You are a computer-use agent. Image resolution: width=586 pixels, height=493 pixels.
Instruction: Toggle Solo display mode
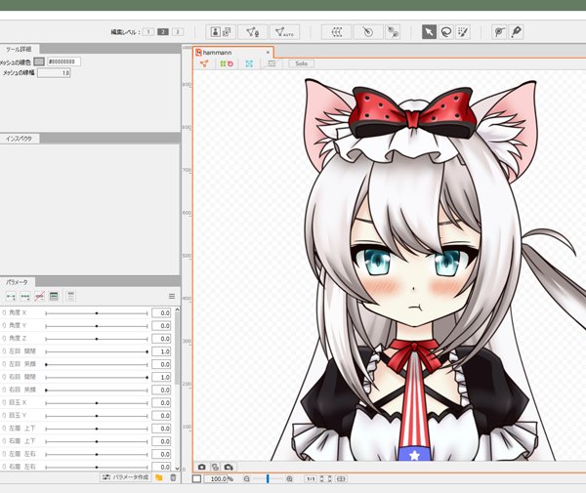click(x=301, y=63)
